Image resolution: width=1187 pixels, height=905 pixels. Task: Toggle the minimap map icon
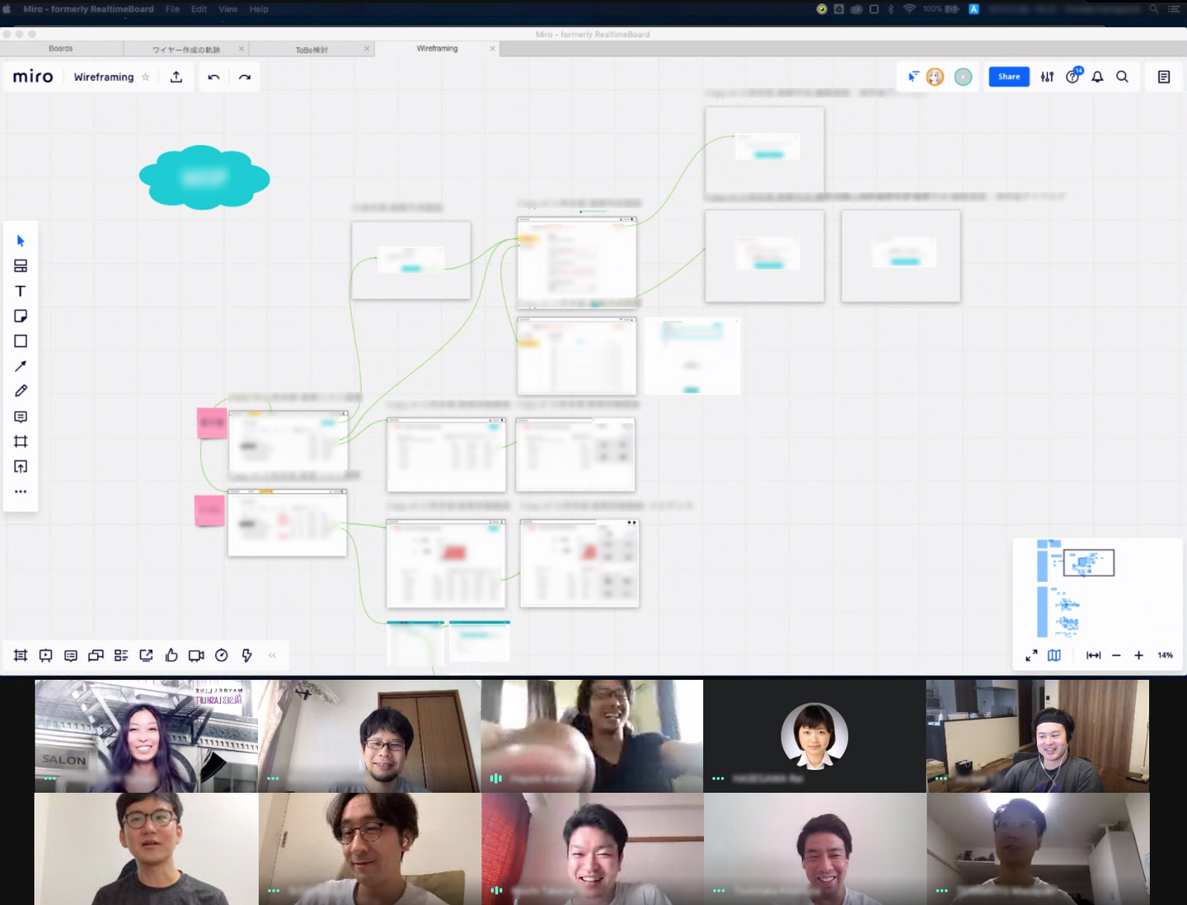1054,655
